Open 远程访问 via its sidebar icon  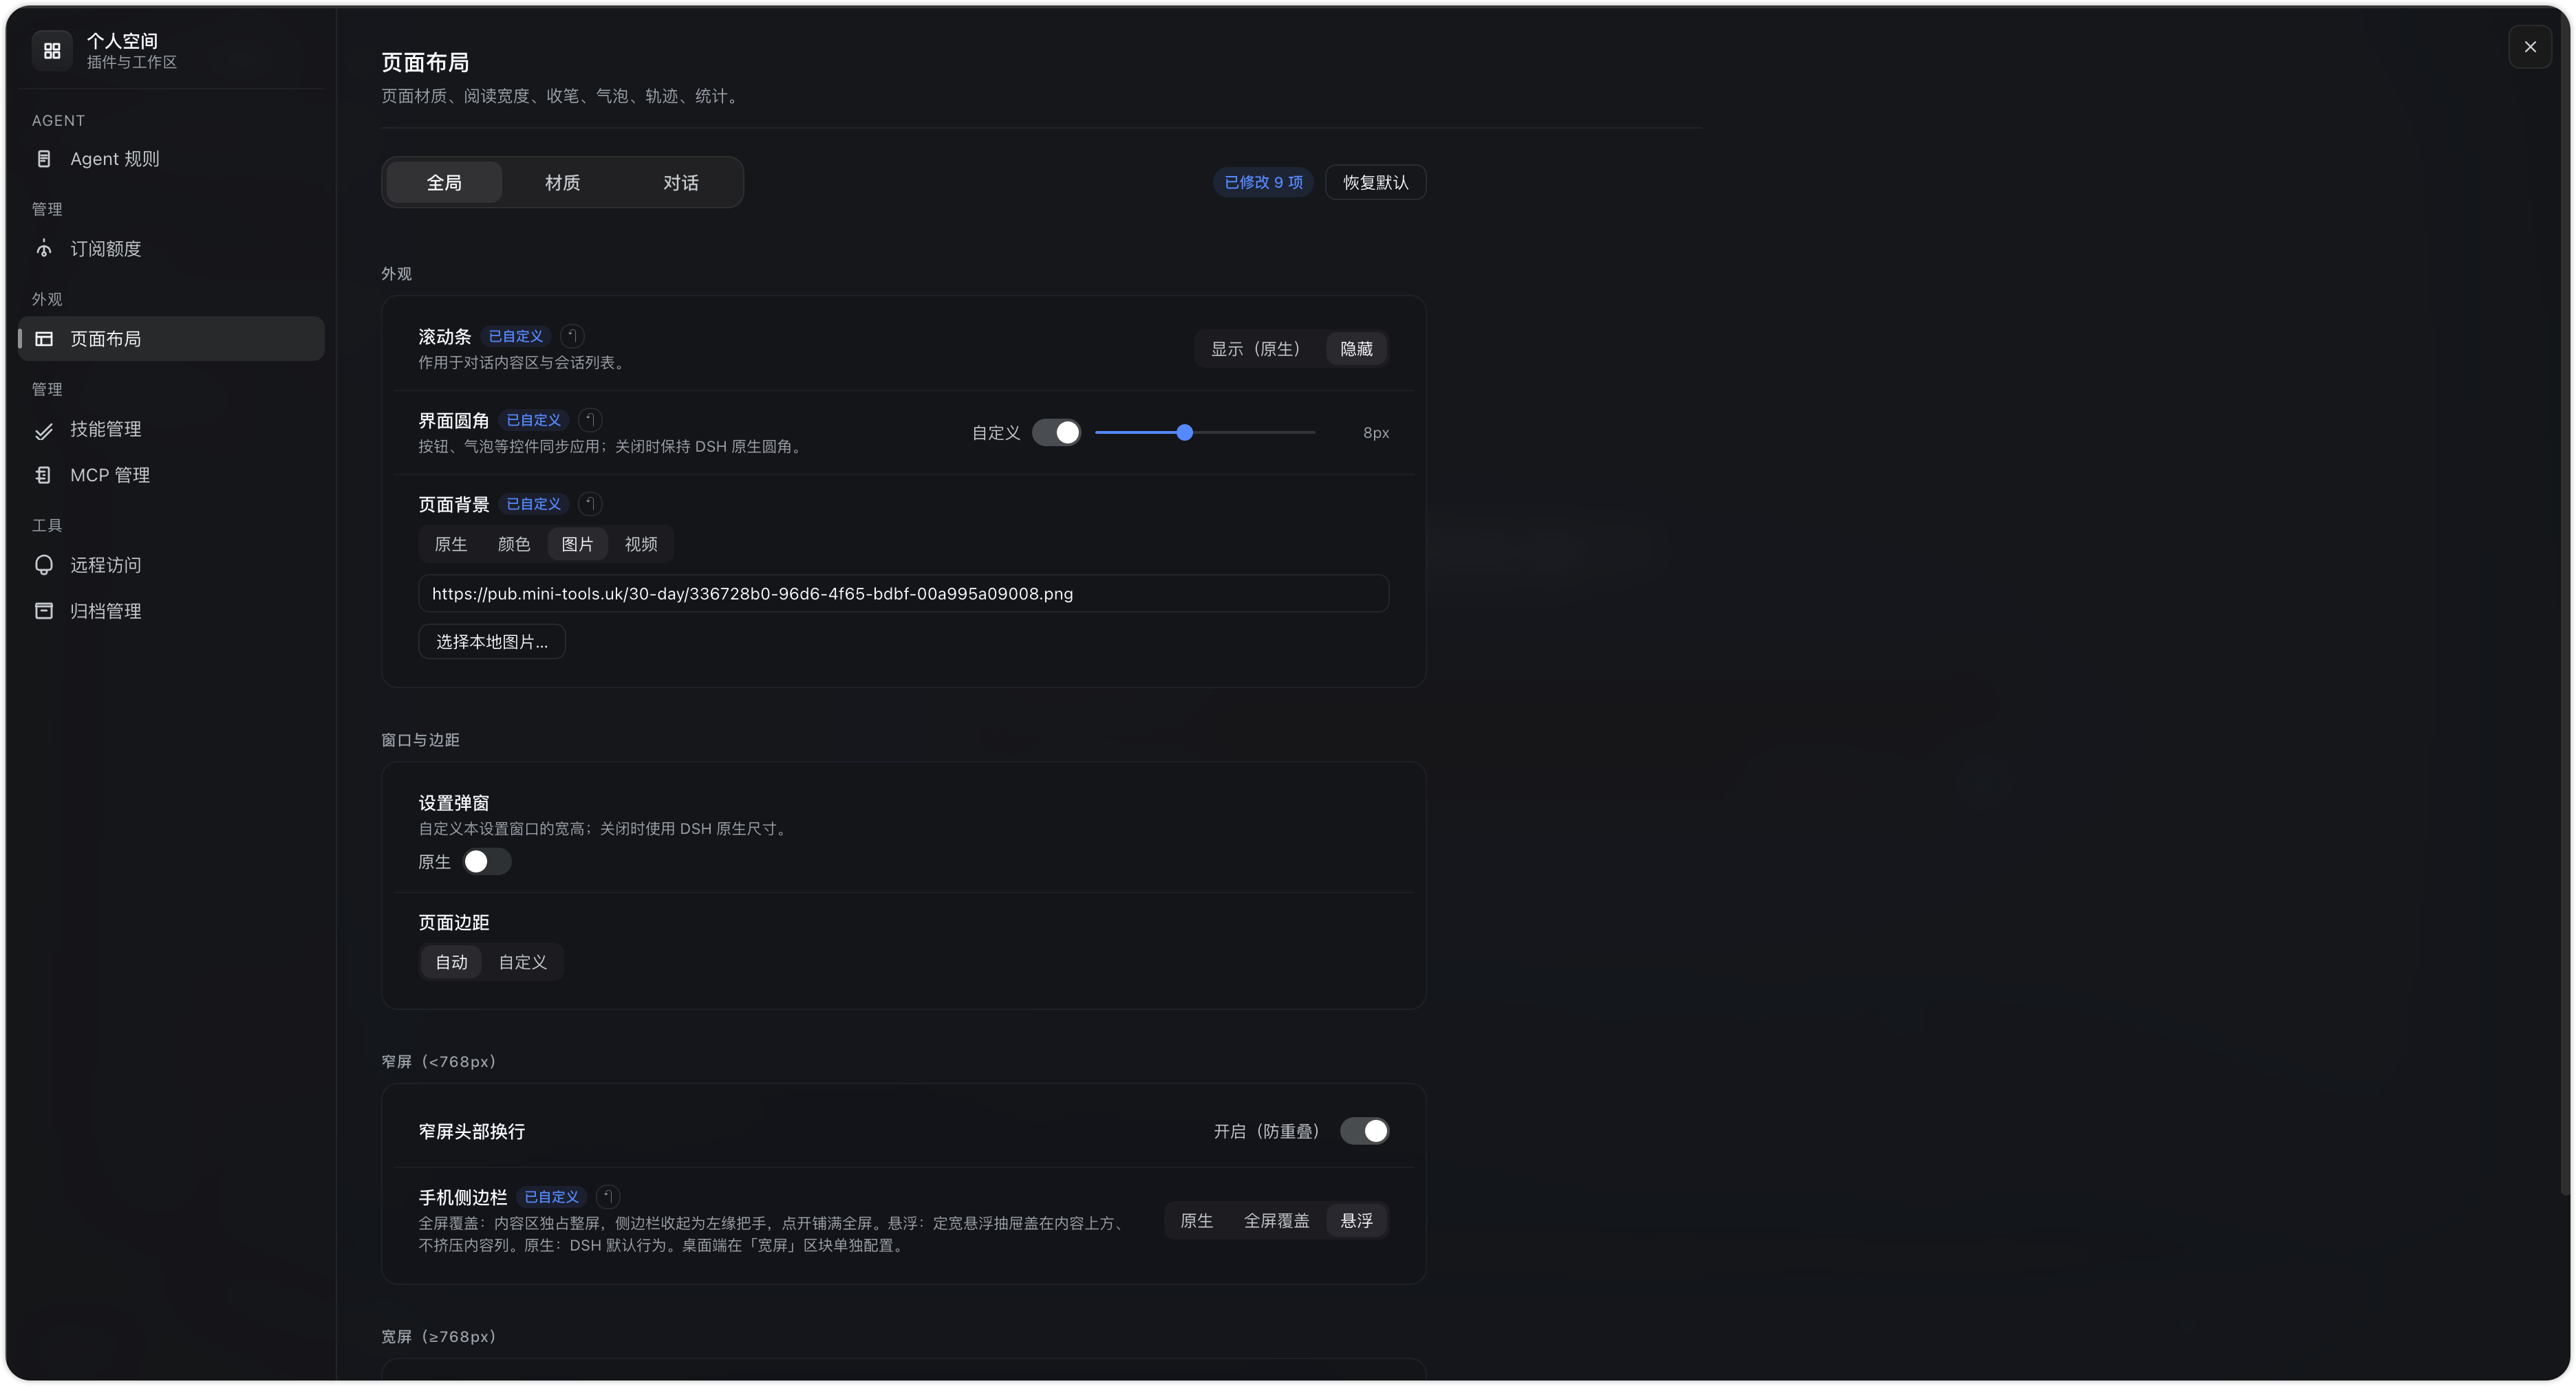44,566
